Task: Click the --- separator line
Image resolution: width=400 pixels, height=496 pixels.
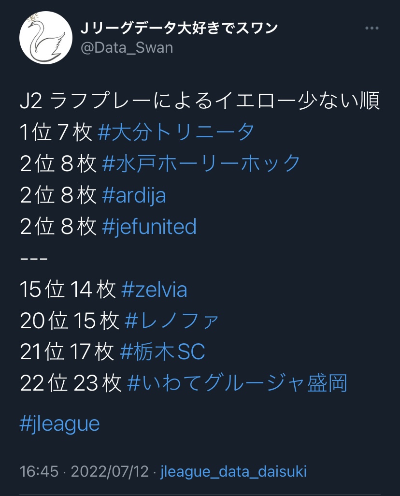Action: pyautogui.click(x=34, y=258)
